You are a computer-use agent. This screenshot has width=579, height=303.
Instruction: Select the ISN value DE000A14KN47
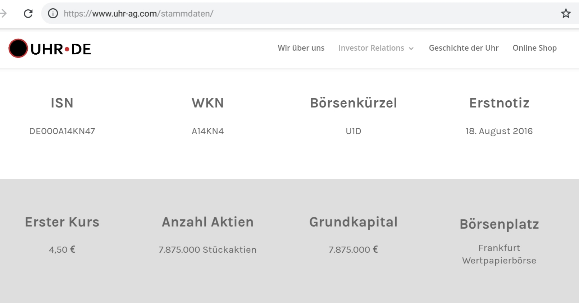(x=62, y=131)
